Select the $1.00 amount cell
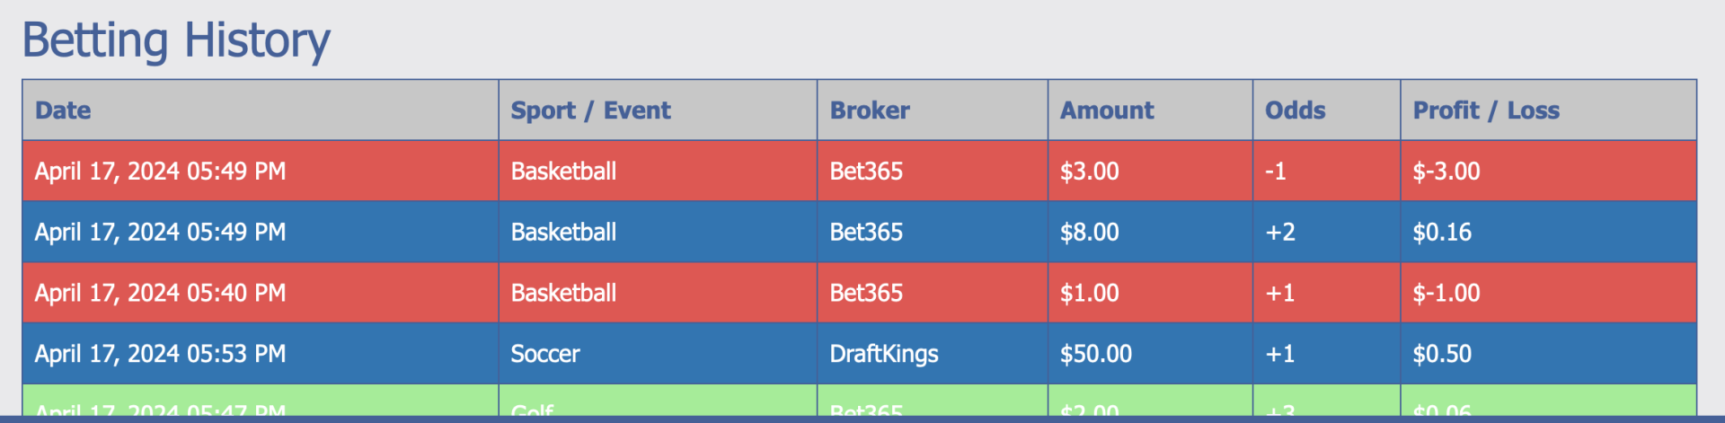 pyautogui.click(x=1089, y=294)
